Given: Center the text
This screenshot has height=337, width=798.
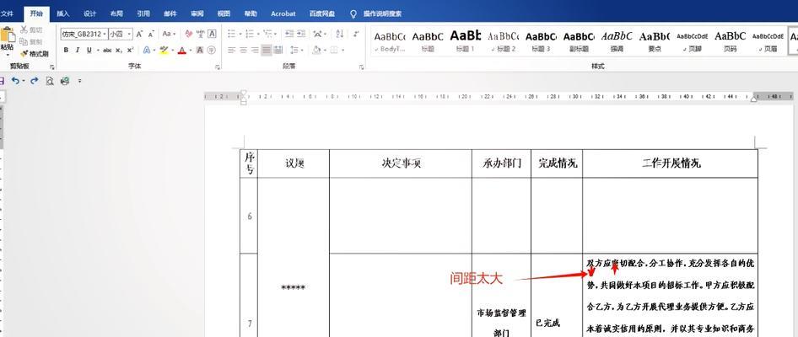Looking at the screenshot, I should [x=243, y=51].
